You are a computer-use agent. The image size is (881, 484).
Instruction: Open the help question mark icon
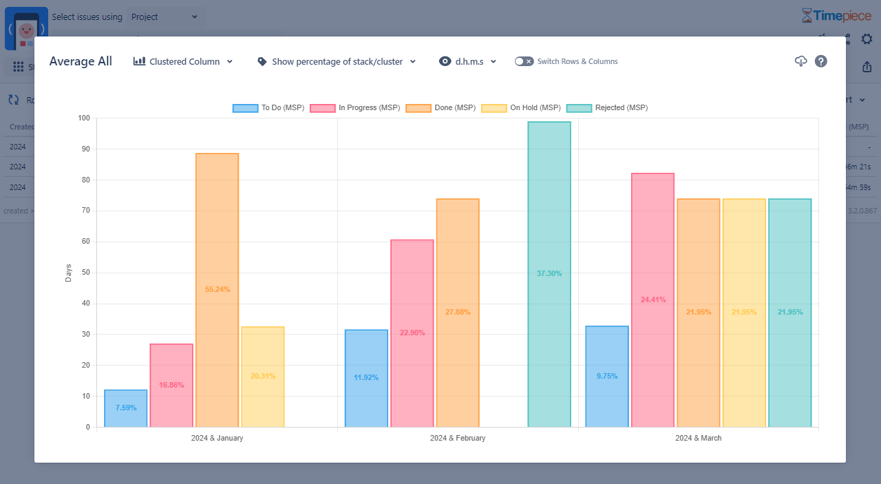click(820, 61)
